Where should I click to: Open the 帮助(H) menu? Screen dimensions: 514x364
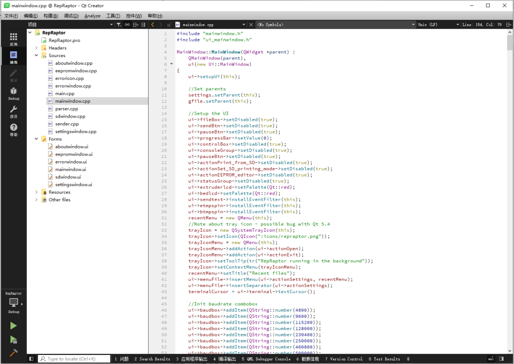[155, 16]
